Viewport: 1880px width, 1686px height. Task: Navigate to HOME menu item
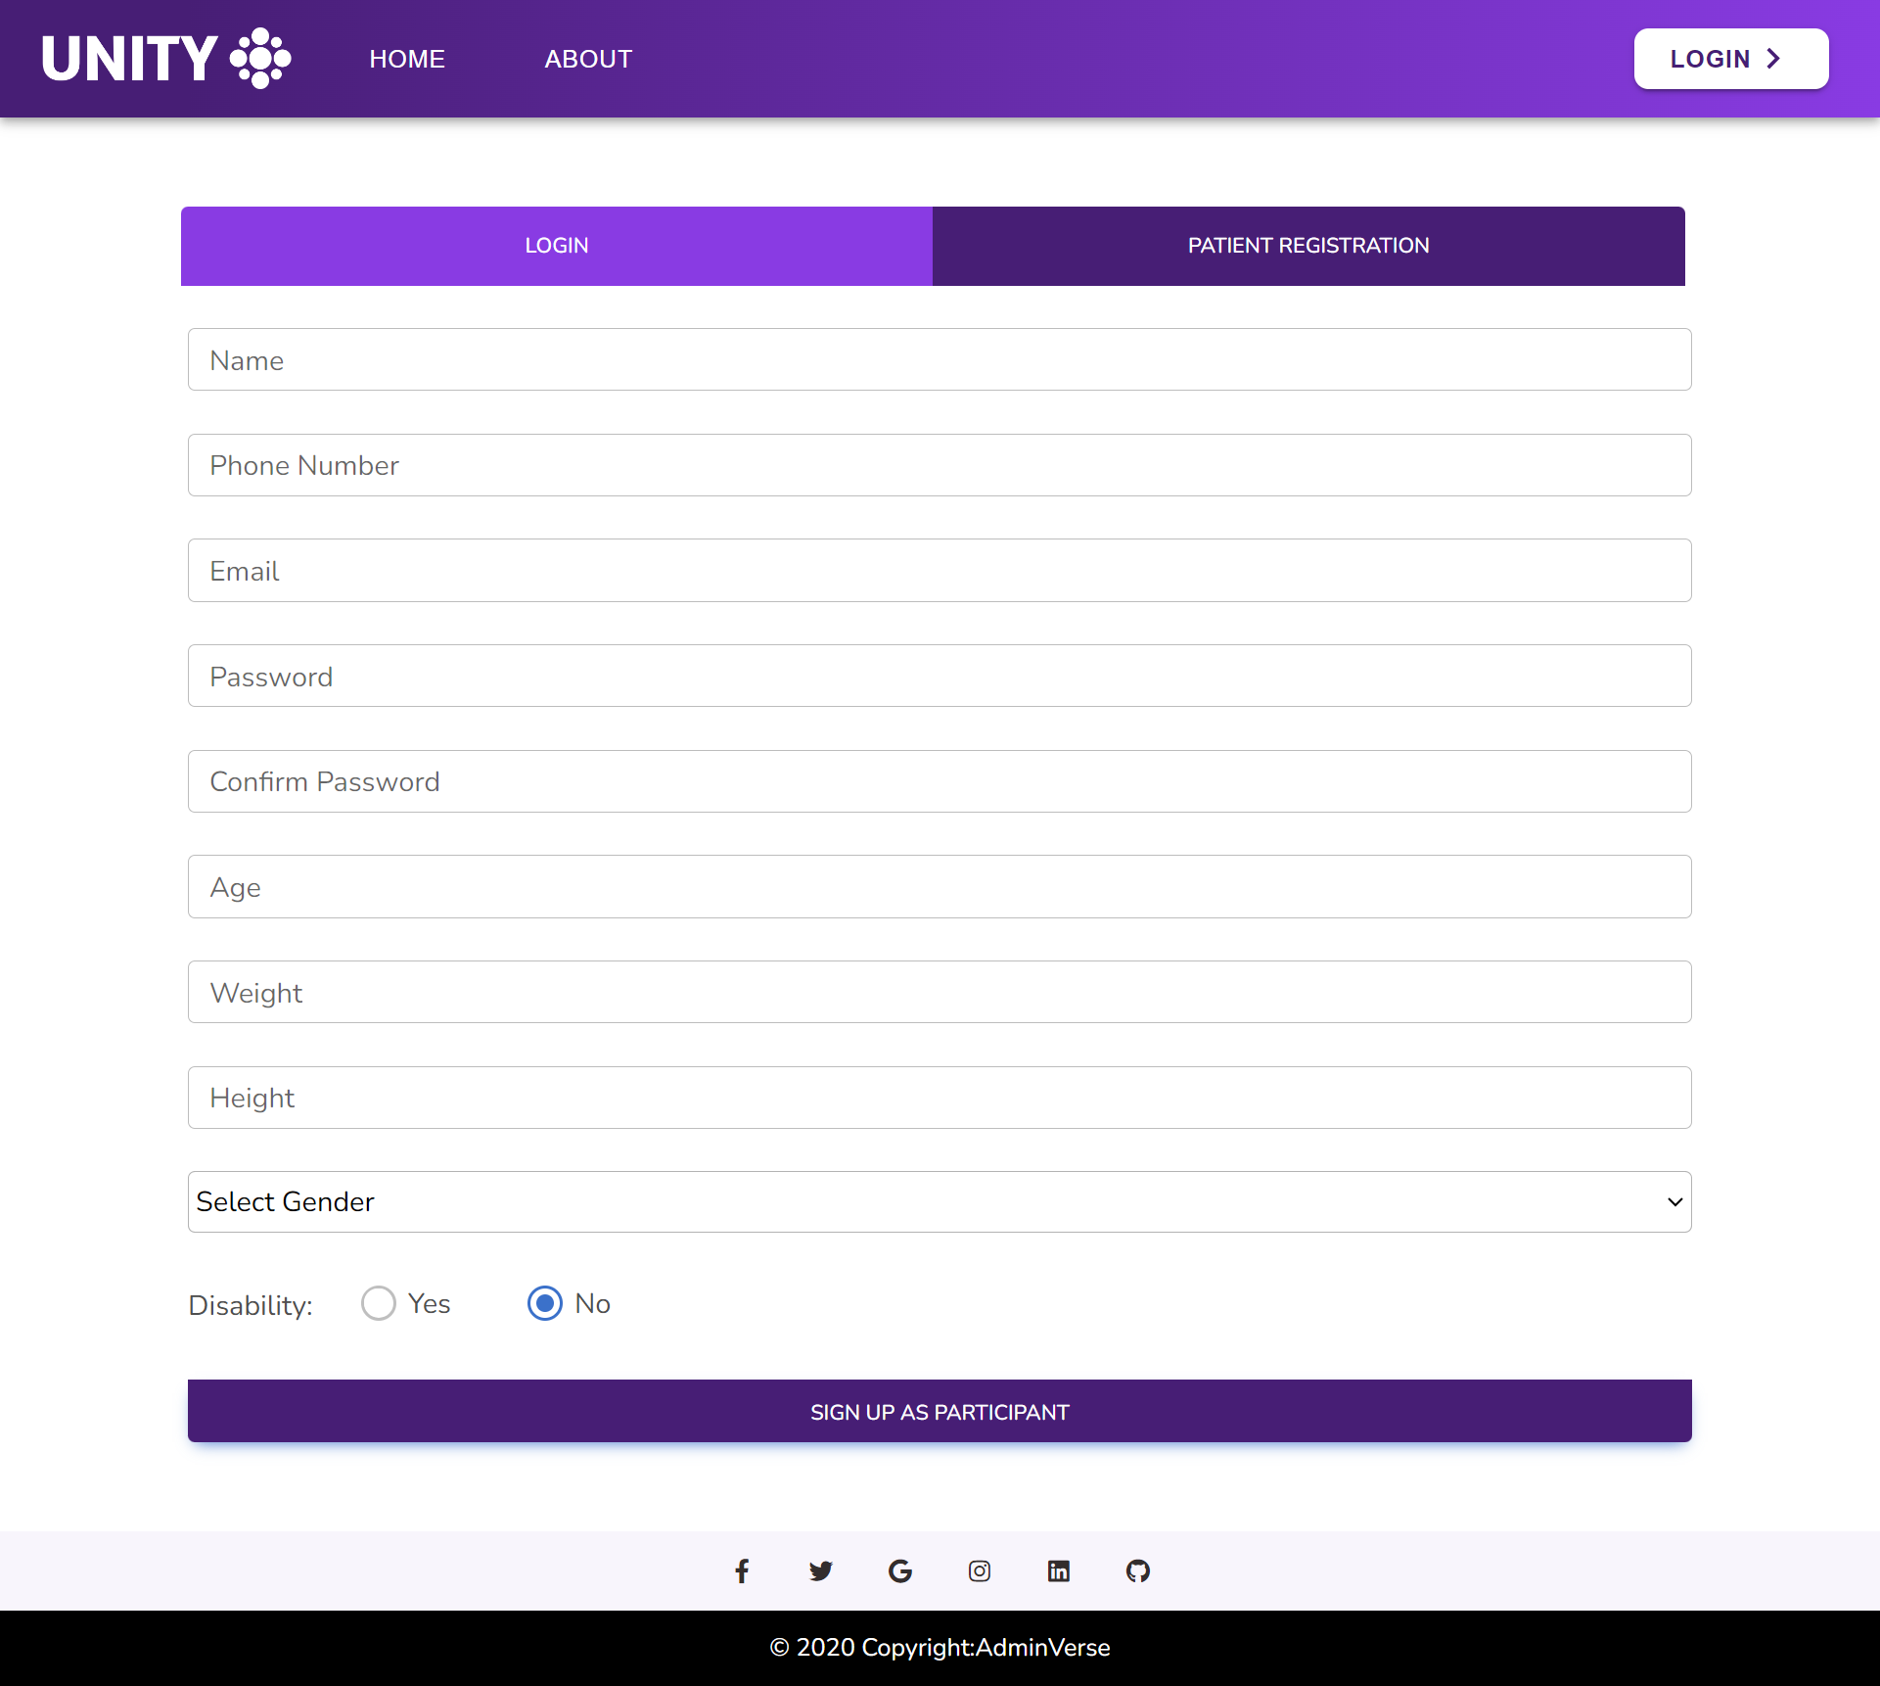pos(406,59)
